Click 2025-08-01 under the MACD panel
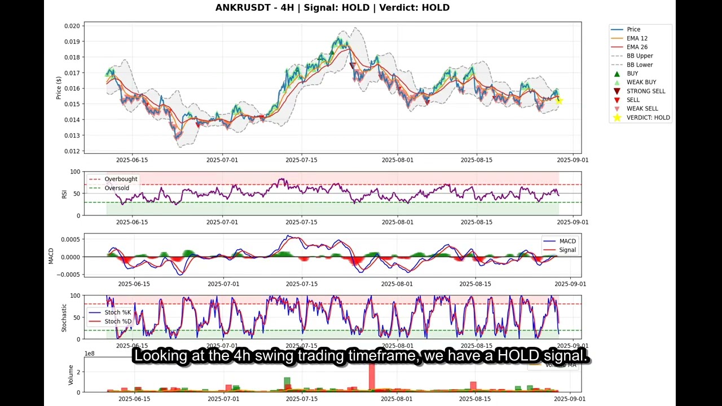Viewport: 722px width, 406px height. (397, 284)
